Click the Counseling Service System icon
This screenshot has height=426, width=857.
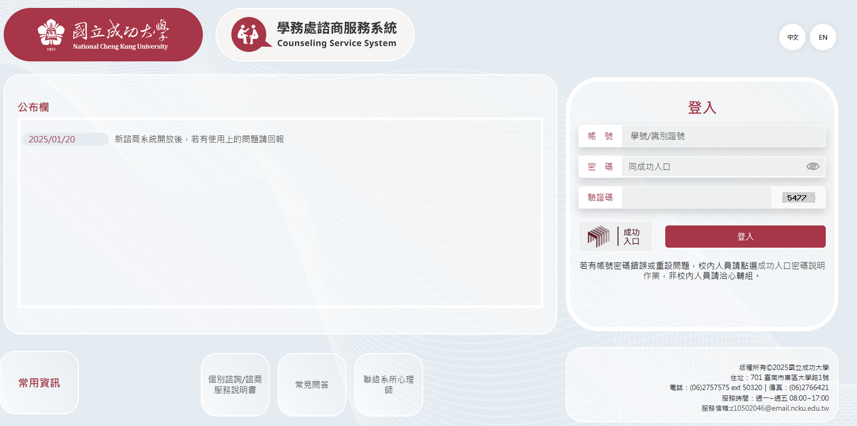pos(248,35)
